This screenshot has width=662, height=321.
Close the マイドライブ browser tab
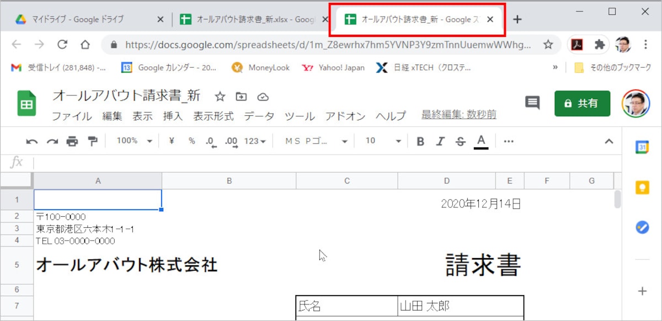161,19
